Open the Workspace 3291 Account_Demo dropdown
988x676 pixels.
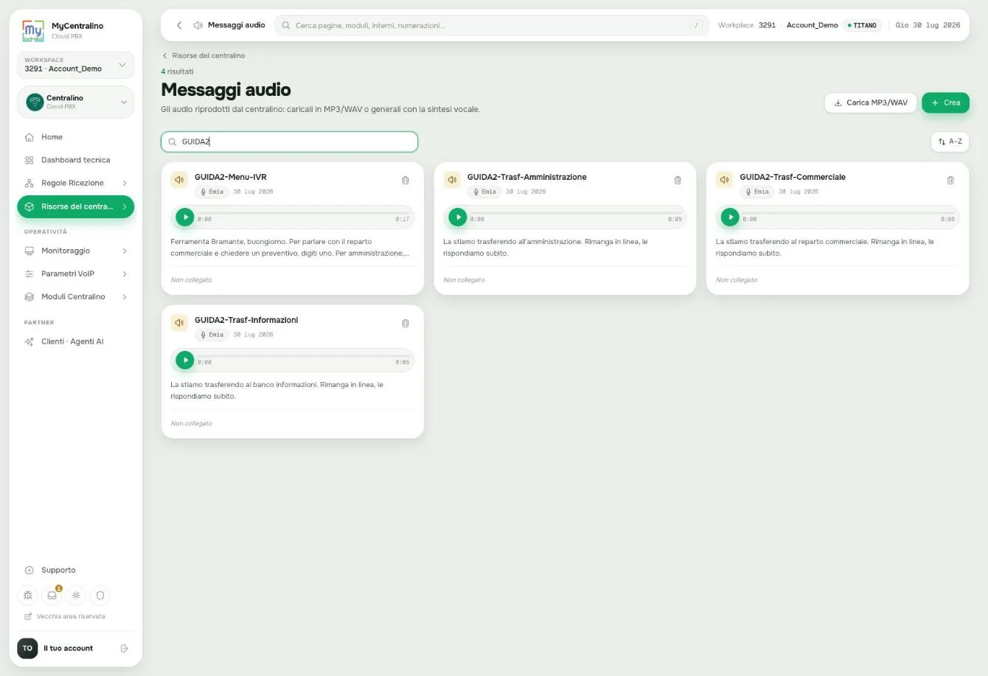coord(75,65)
